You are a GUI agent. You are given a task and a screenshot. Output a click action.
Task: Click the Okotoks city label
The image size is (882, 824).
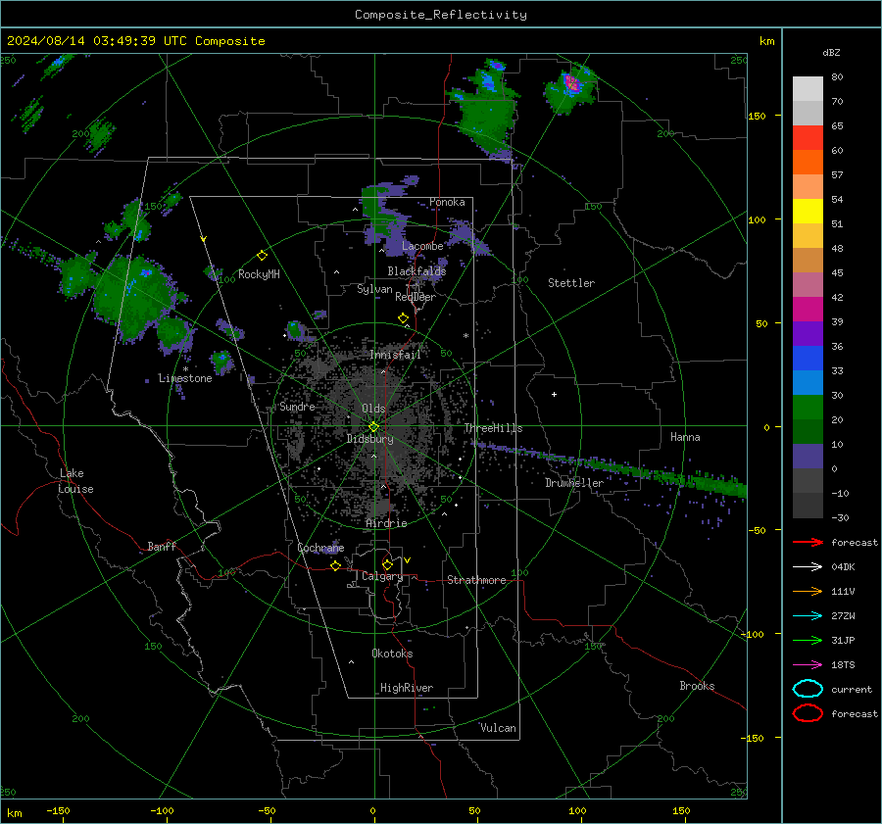(392, 654)
